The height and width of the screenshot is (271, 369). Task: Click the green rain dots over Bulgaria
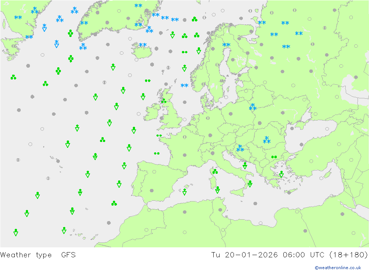click(x=274, y=157)
